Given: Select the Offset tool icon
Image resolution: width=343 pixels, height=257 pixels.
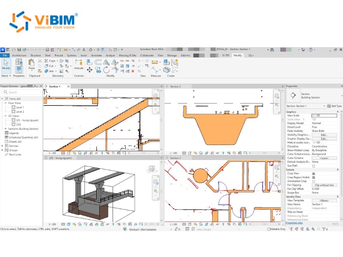Looking at the screenshot, I should [x=98, y=62].
